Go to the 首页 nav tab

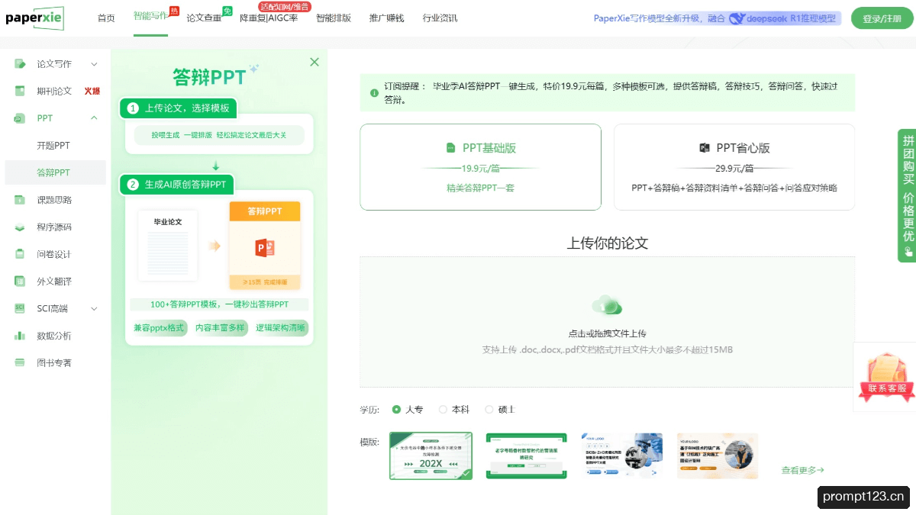pos(106,18)
